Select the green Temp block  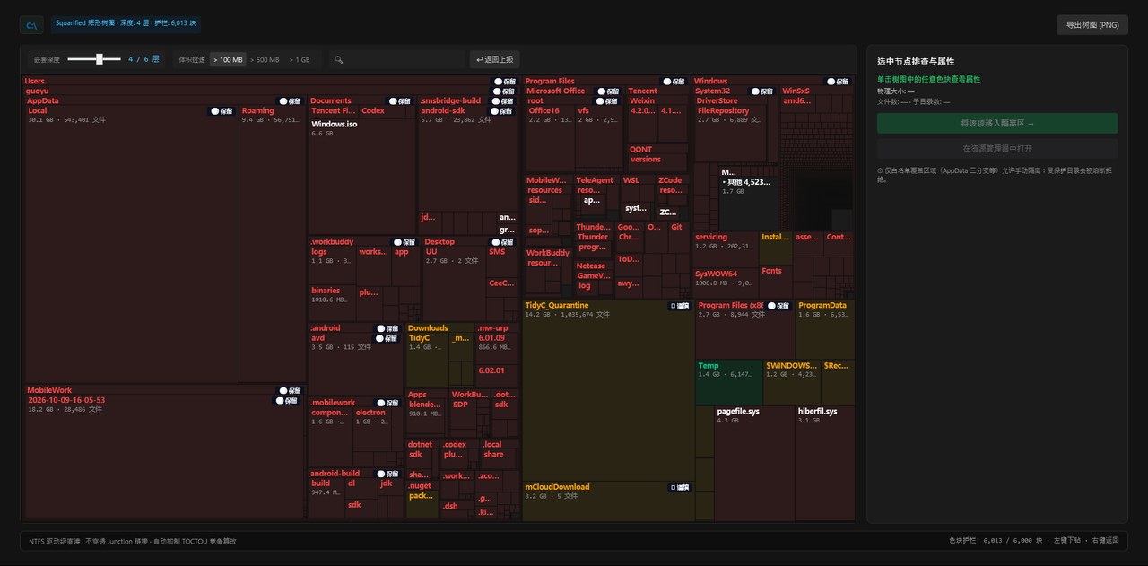click(x=729, y=383)
